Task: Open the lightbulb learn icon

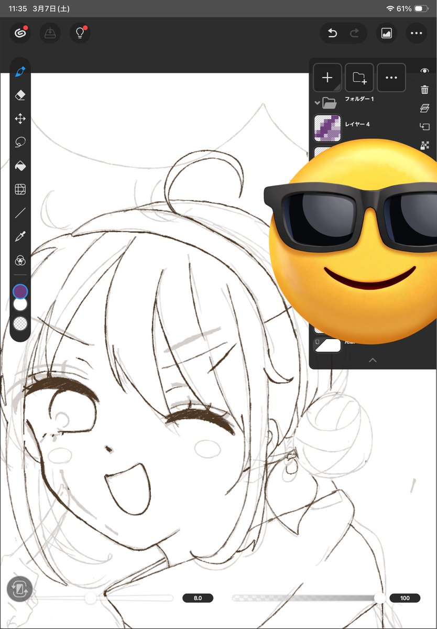Action: pos(80,34)
